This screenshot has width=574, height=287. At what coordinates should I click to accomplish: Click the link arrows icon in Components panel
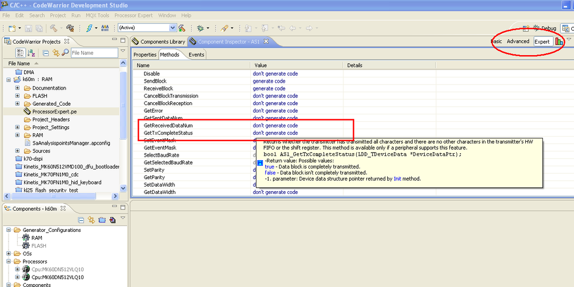(91, 220)
